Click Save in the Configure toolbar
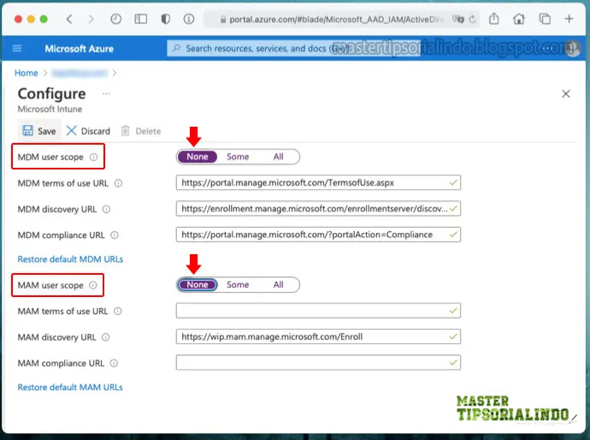 tap(39, 131)
